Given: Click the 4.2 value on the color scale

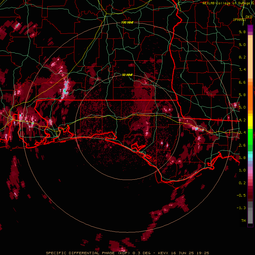Looking at the screenshot, I should 242,120.
